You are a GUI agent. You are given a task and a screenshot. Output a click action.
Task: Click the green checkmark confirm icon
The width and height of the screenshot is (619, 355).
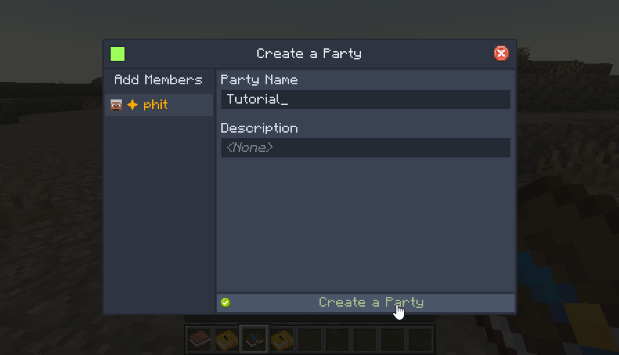point(225,303)
